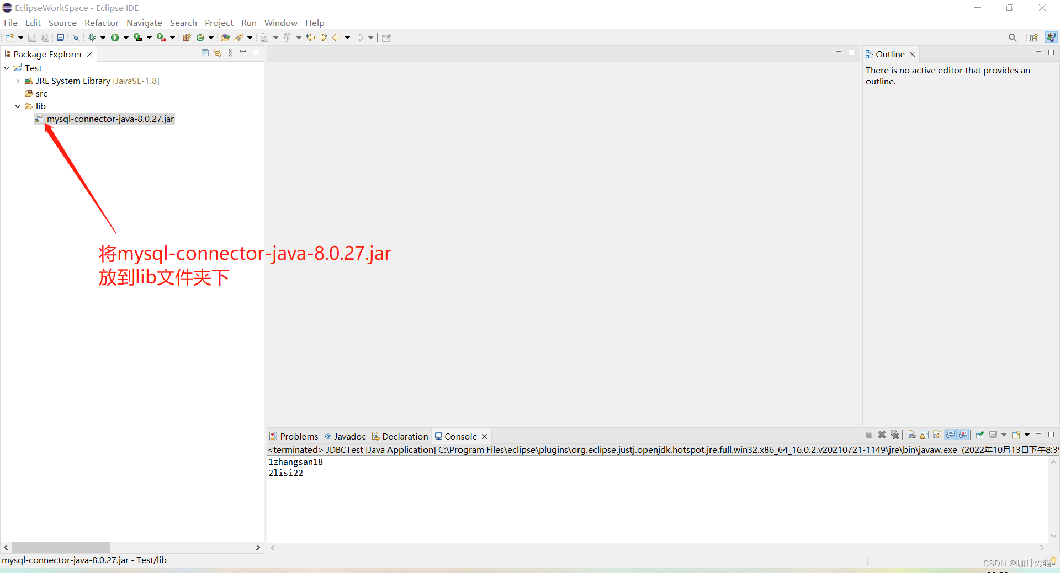Expand the JRE System Library node
Screen dimensions: 1060x573
coord(17,81)
